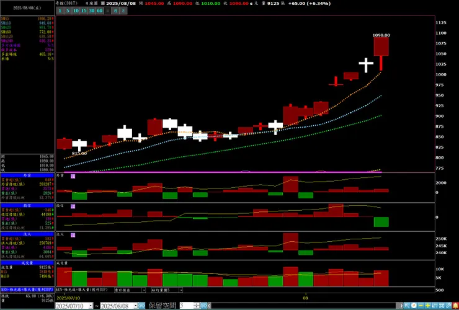Click the purple settings icon in 法人 panel
459x310 pixels.
point(73,235)
